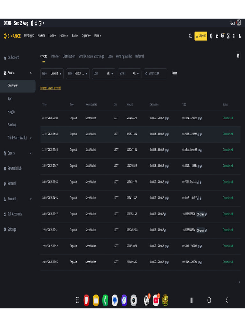The width and height of the screenshot is (245, 327).
Task: Click the Binance logo
Action: (x=12, y=36)
